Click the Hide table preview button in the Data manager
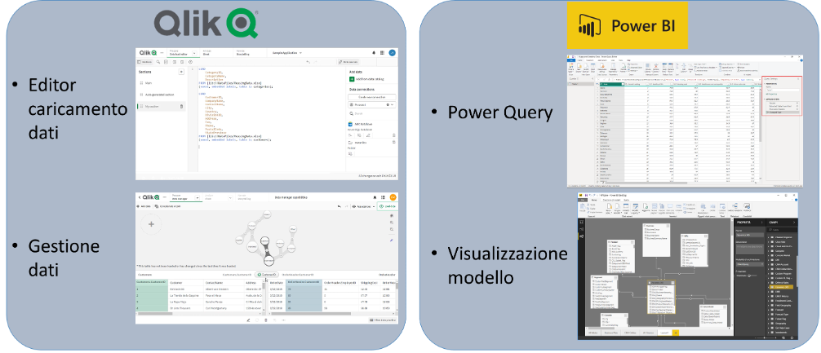 382,320
